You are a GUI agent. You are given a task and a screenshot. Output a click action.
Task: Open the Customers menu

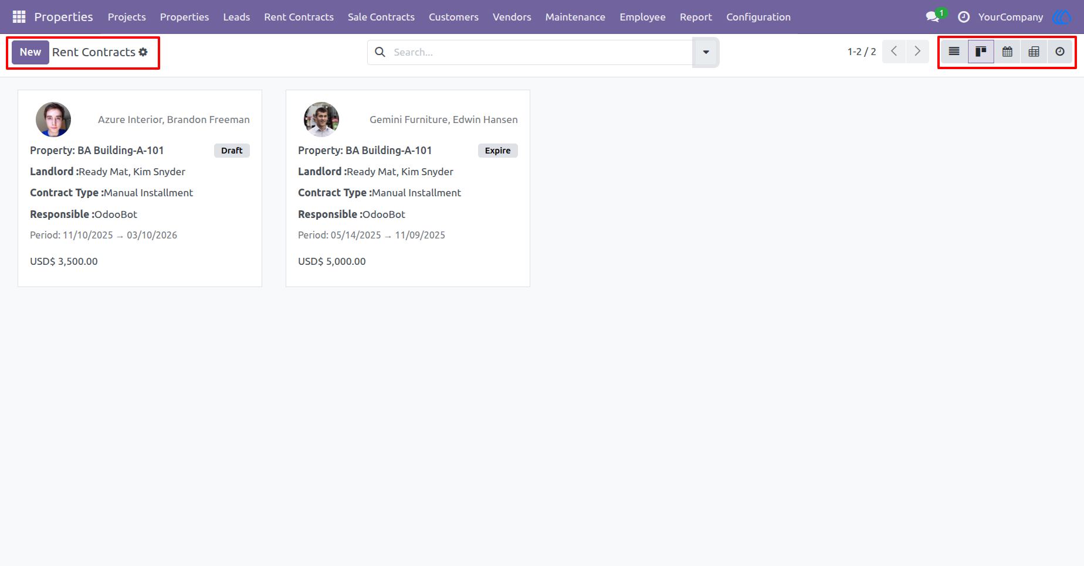[x=453, y=17]
